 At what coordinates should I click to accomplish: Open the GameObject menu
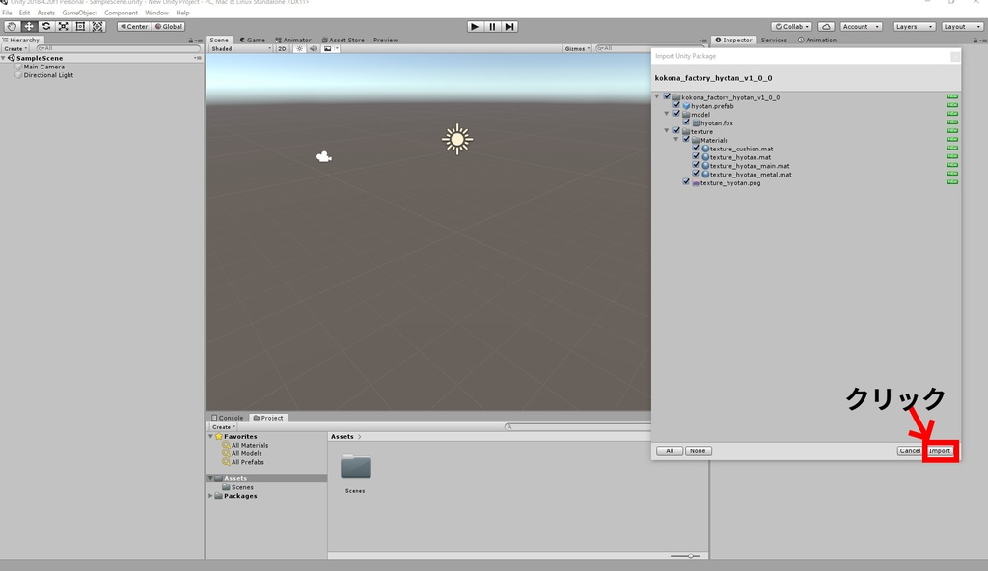coord(79,13)
